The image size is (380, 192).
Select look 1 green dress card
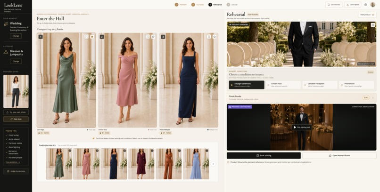point(66,80)
